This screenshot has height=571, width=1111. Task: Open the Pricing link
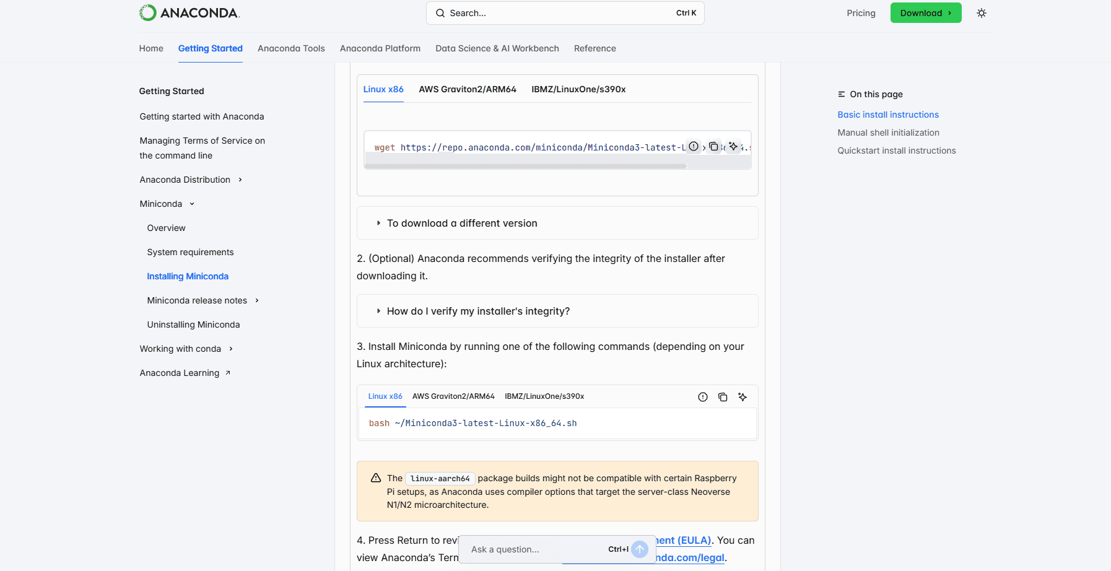coord(861,13)
